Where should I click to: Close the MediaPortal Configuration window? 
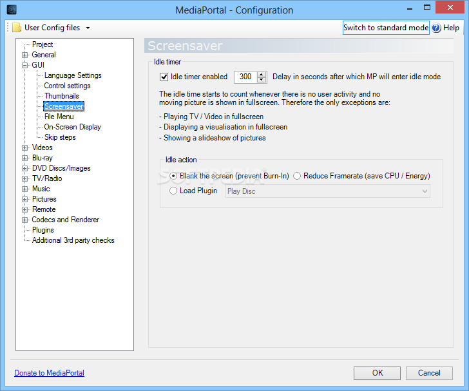(x=450, y=8)
